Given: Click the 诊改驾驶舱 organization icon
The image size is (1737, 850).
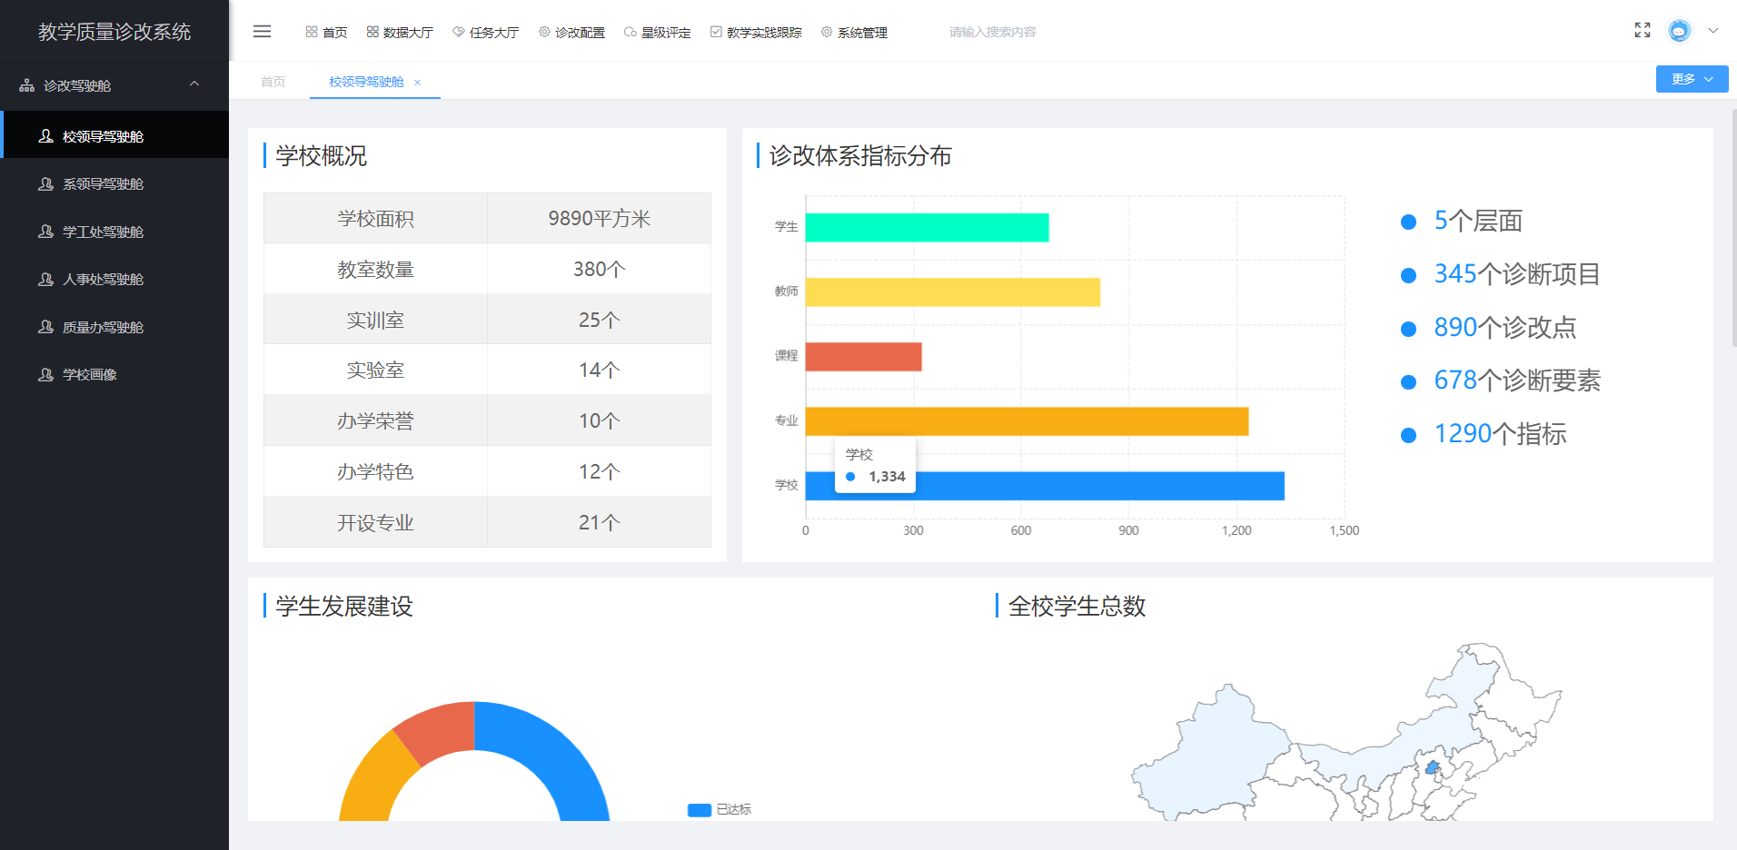Looking at the screenshot, I should [27, 85].
